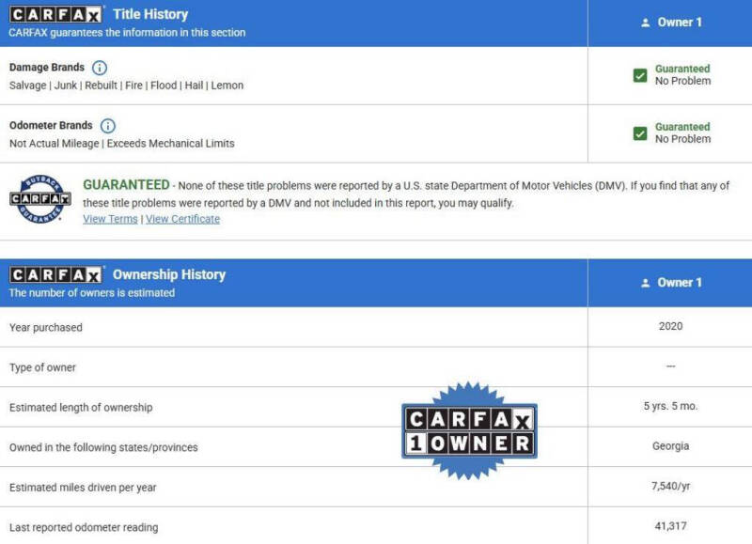This screenshot has height=544, width=752.
Task: Click Last reported odometer reading label
Action: 84,527
